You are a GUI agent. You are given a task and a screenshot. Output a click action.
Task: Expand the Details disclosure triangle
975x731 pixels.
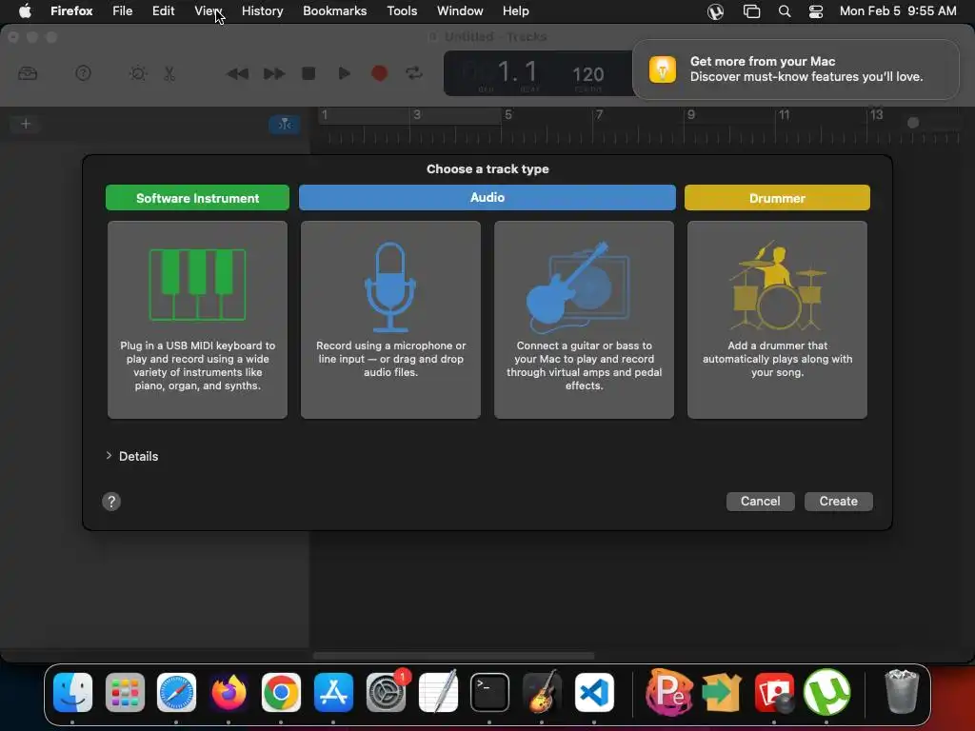(x=109, y=456)
